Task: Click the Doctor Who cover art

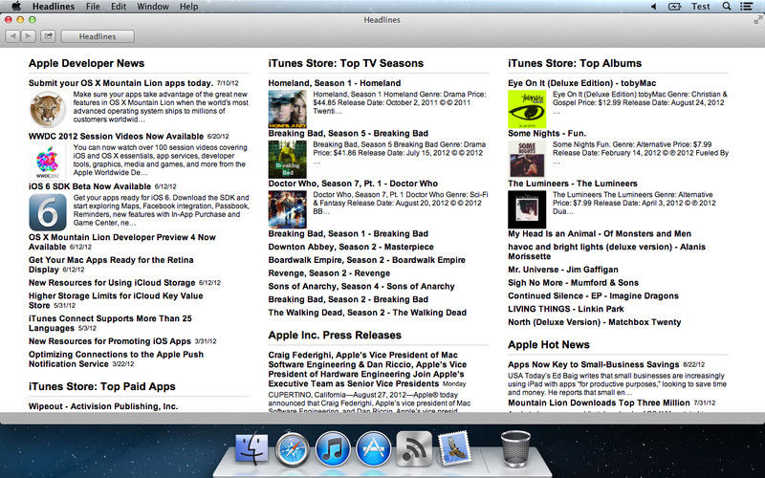Action: point(288,209)
